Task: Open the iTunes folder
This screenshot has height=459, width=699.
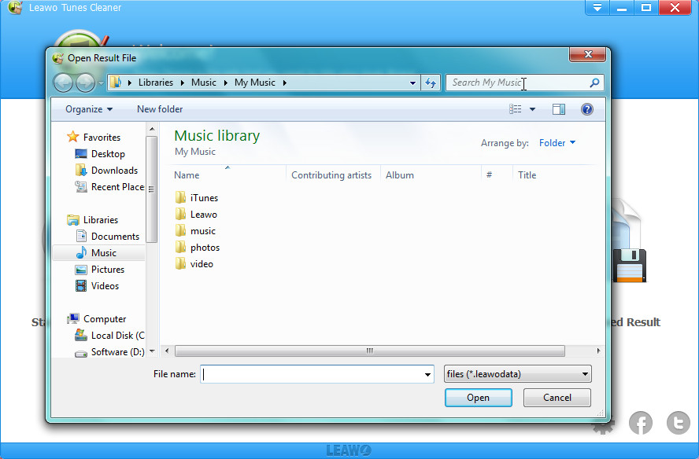Action: pyautogui.click(x=204, y=198)
